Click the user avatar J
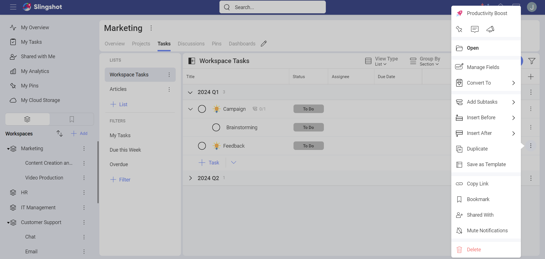Viewport: 545px width, 259px height. (x=532, y=7)
